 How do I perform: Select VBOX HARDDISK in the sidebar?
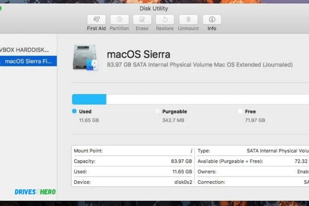pos(24,50)
